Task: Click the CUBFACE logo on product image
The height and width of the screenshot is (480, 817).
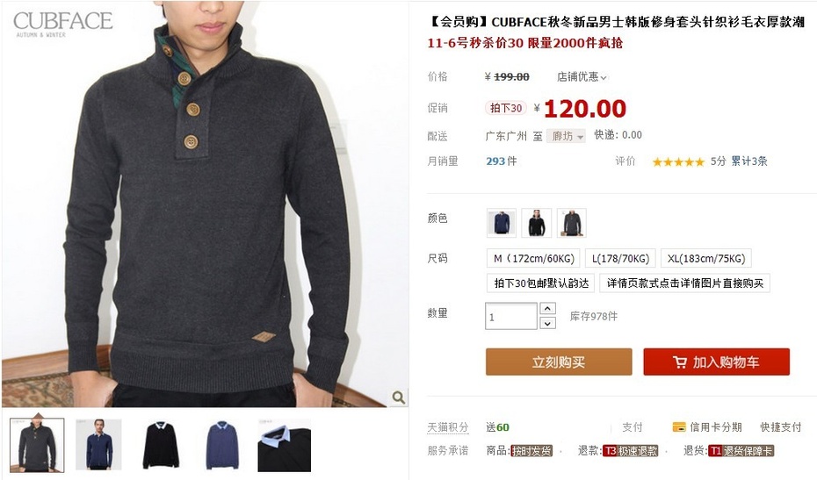Action: tap(62, 24)
